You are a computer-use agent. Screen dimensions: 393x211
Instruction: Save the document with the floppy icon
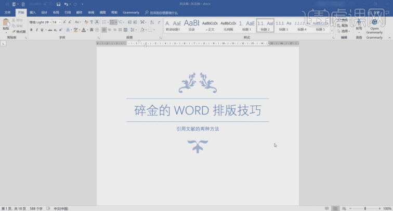point(58,4)
